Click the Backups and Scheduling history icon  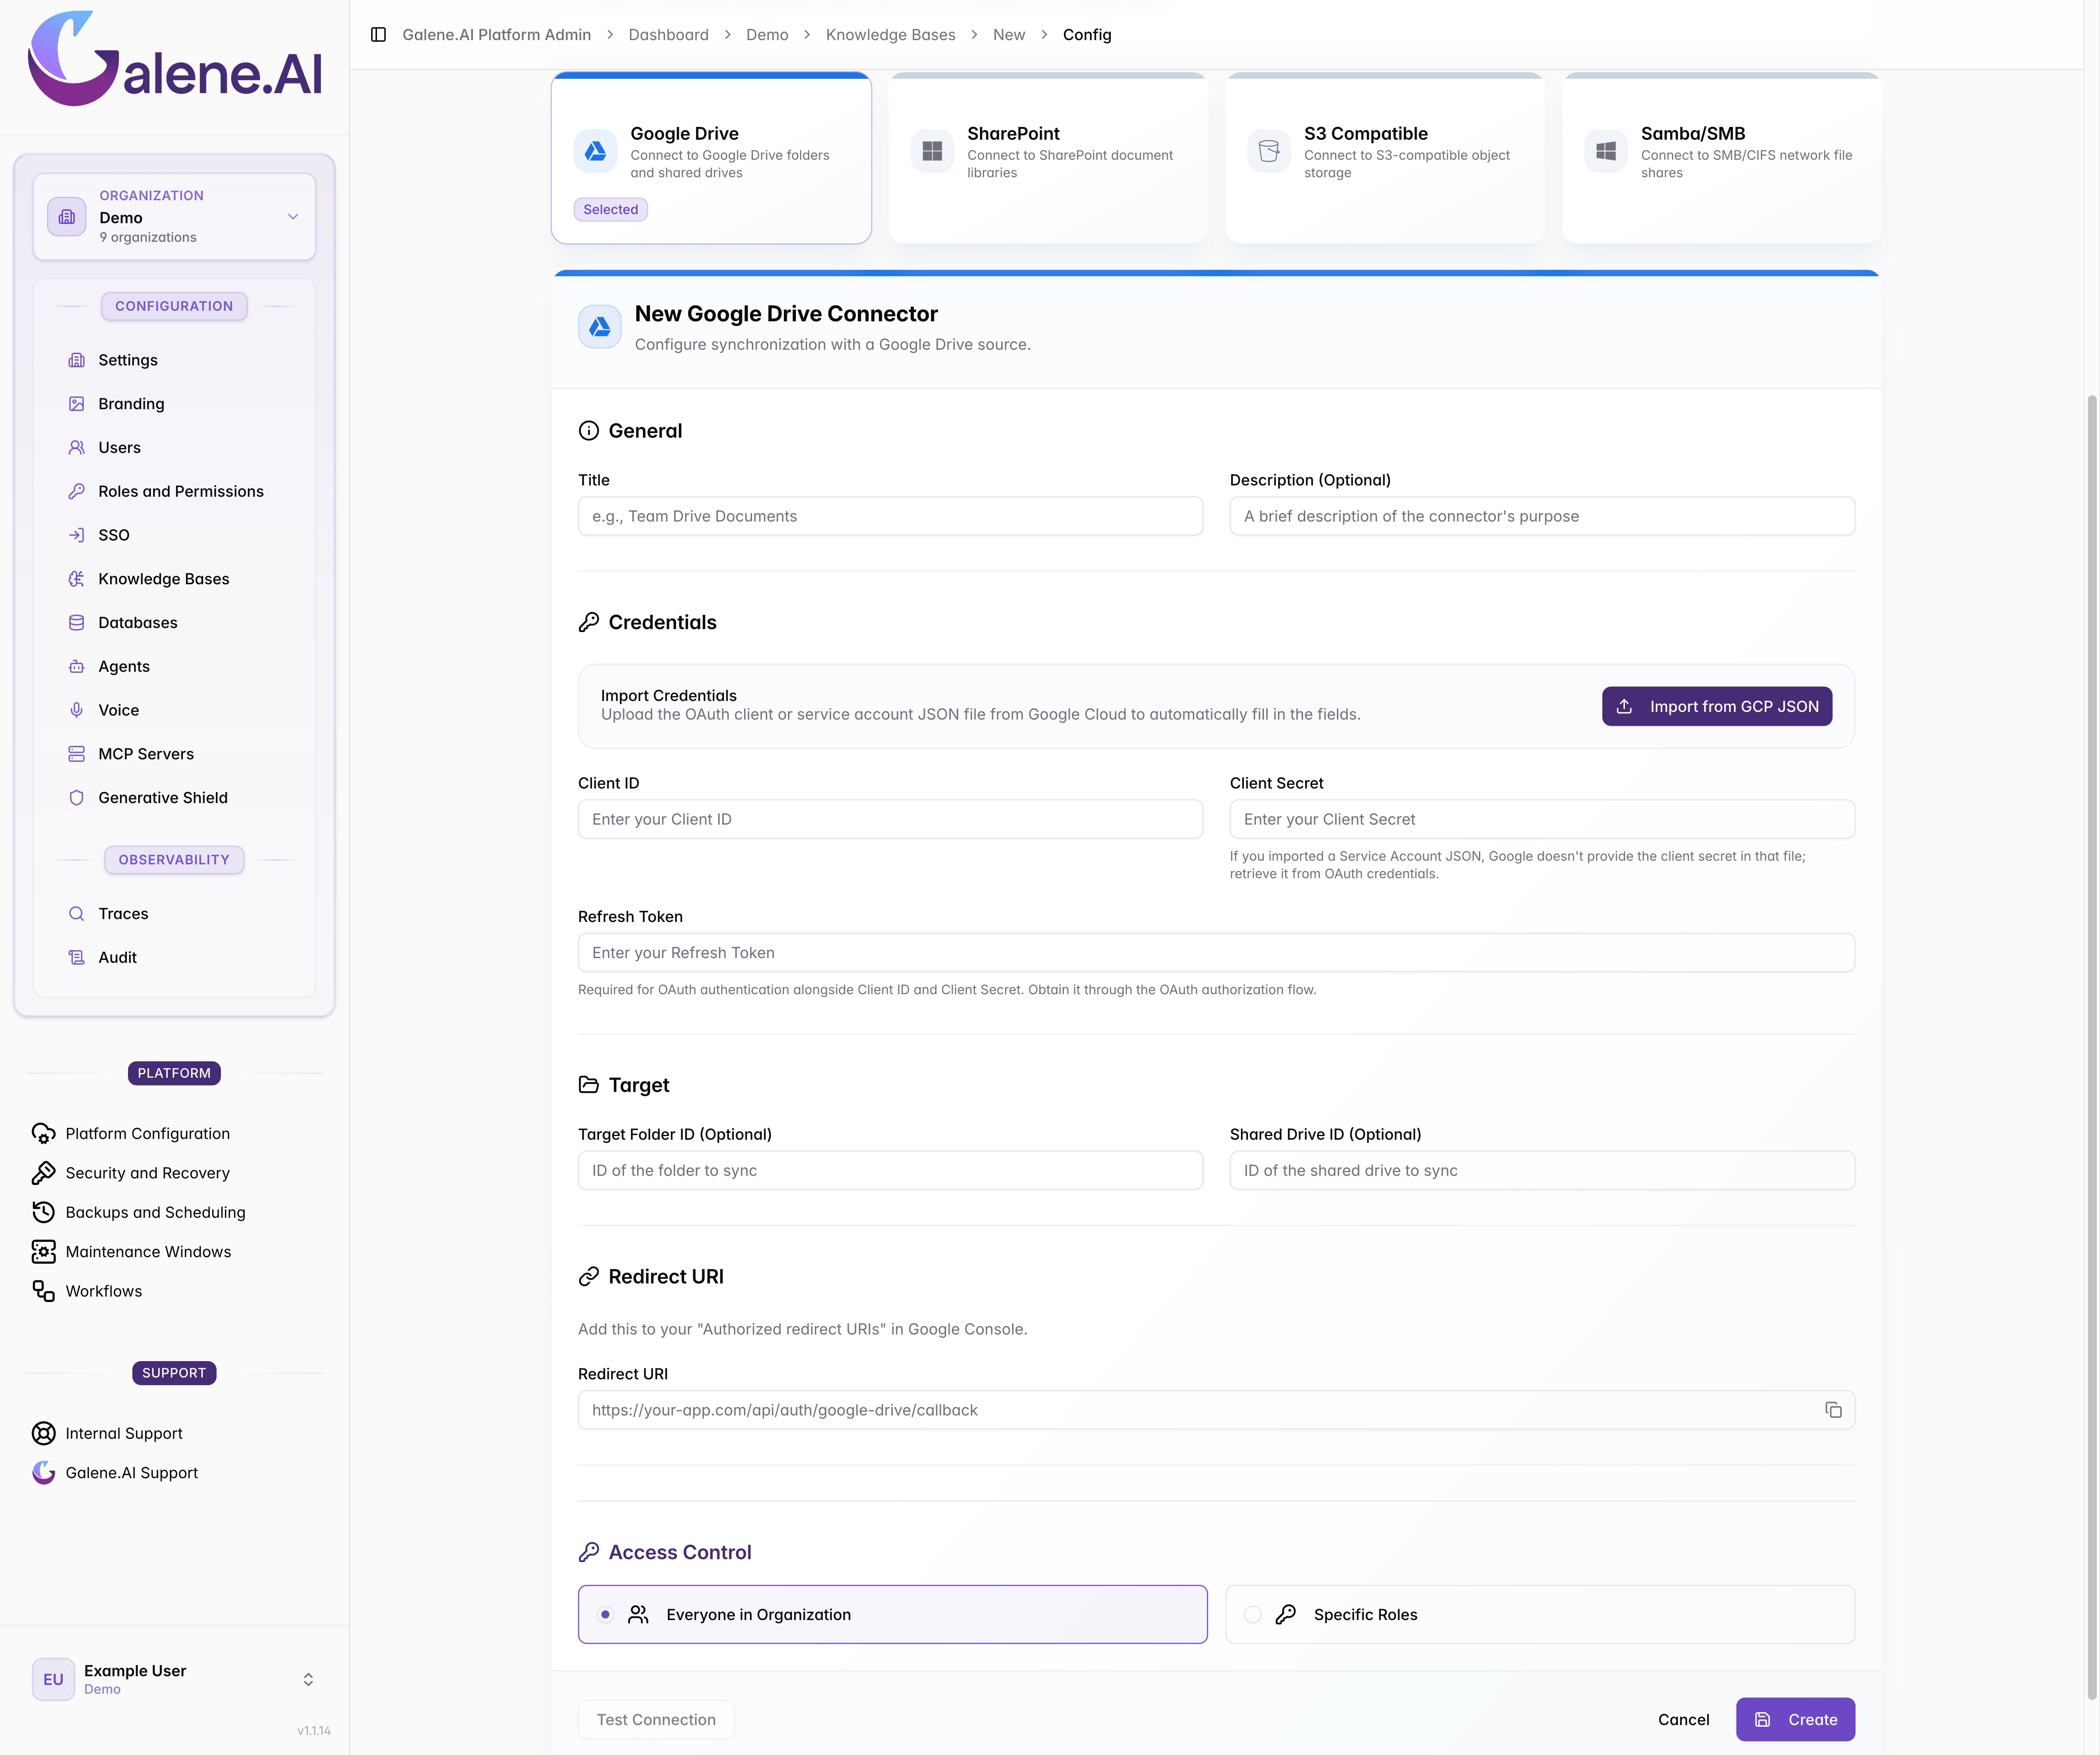pos(43,1213)
